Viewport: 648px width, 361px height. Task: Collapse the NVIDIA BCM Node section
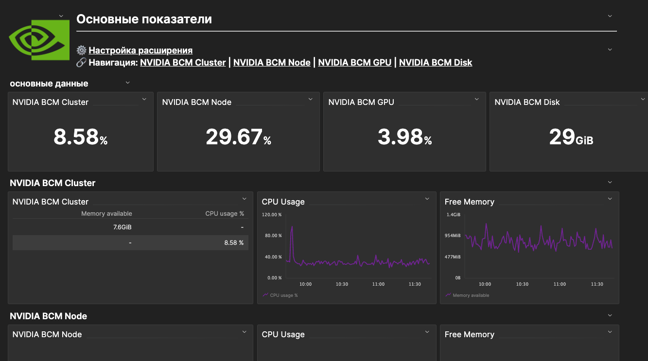[610, 315]
